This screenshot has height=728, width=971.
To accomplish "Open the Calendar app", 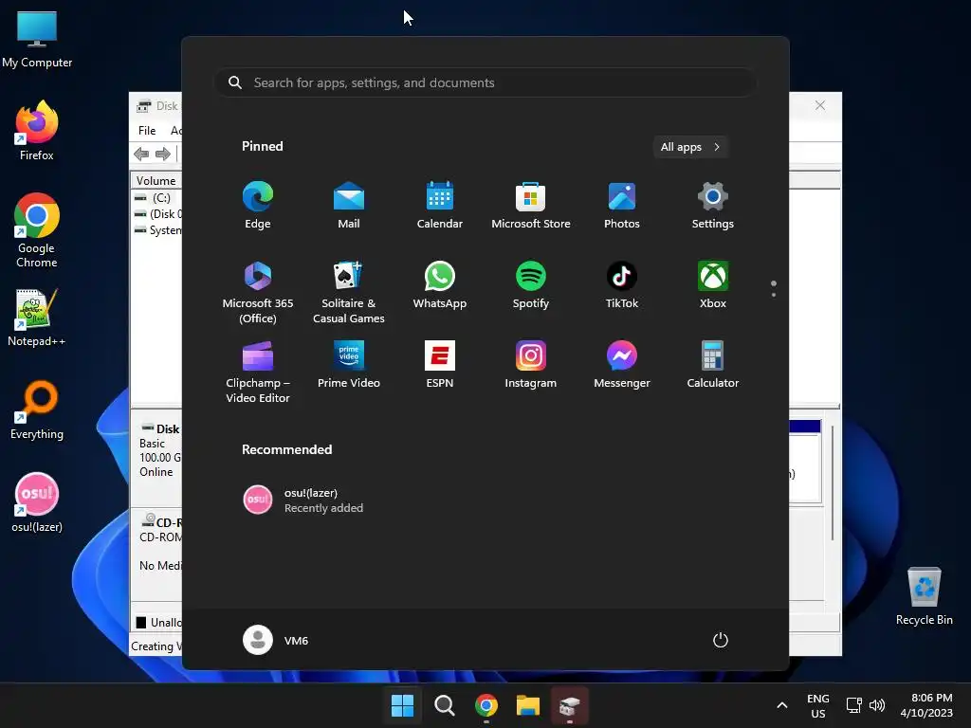I will [440, 206].
